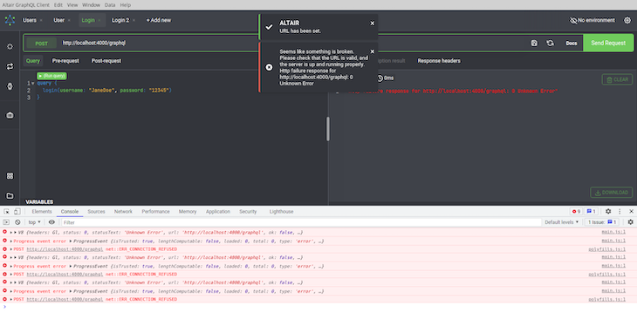This screenshot has width=637, height=333.
Task: Close the Users tab via its x
Action: point(41,20)
